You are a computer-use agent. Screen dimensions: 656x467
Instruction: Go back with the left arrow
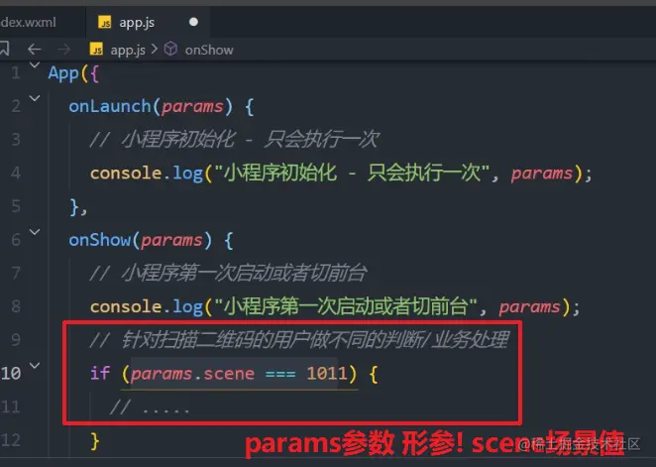pyautogui.click(x=35, y=50)
